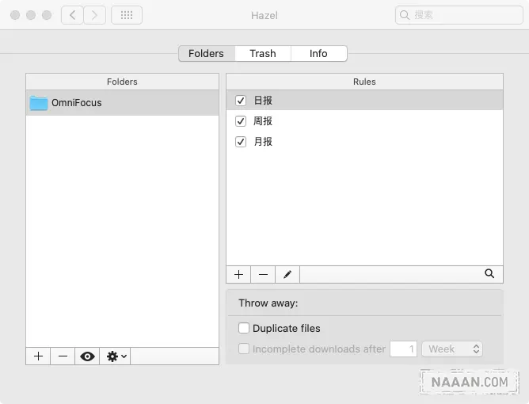Click the rules search magnifier icon
Image resolution: width=529 pixels, height=404 pixels.
tap(489, 274)
